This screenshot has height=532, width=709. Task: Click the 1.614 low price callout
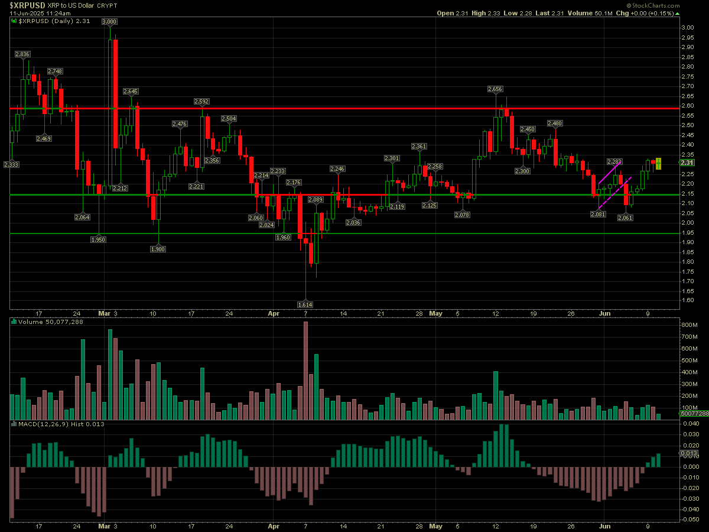305,304
